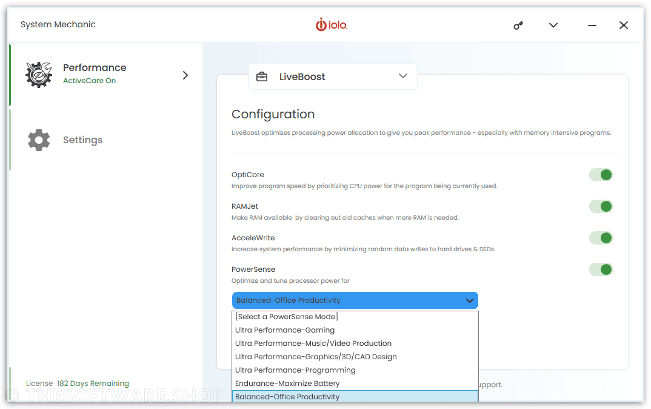Click the AcceleWrite label
The image size is (651, 409).
pos(253,238)
